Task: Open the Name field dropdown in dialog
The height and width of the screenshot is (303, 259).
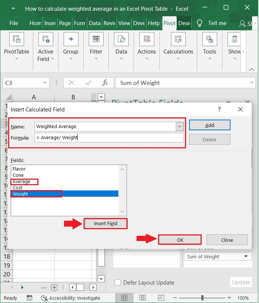Action: [x=179, y=127]
